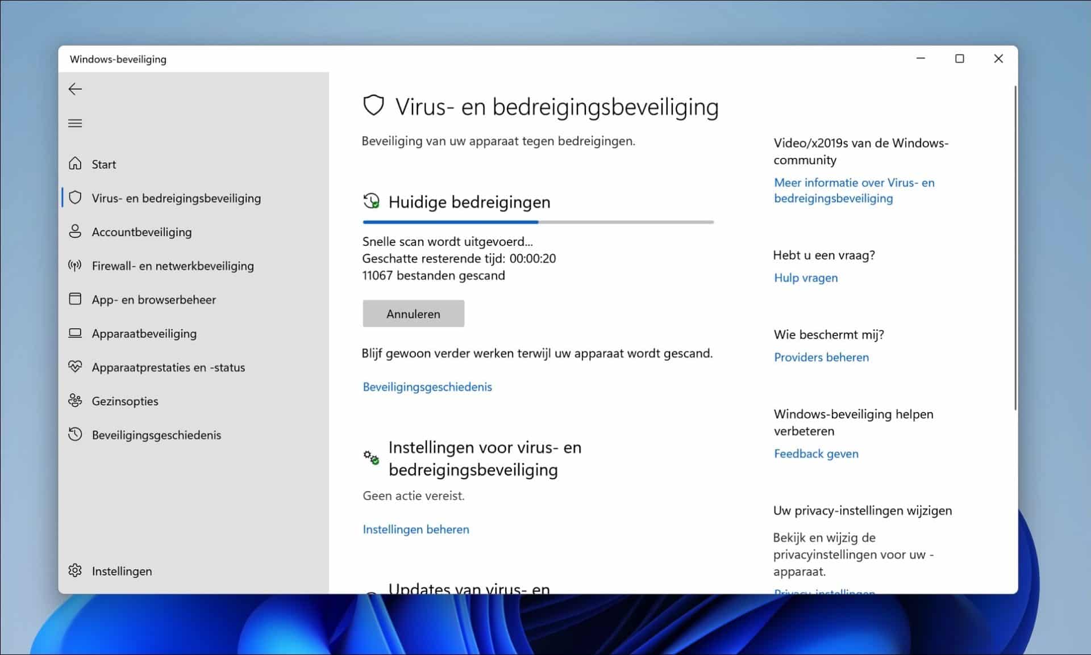Collapse the sidebar with the hamburger menu

pos(75,123)
